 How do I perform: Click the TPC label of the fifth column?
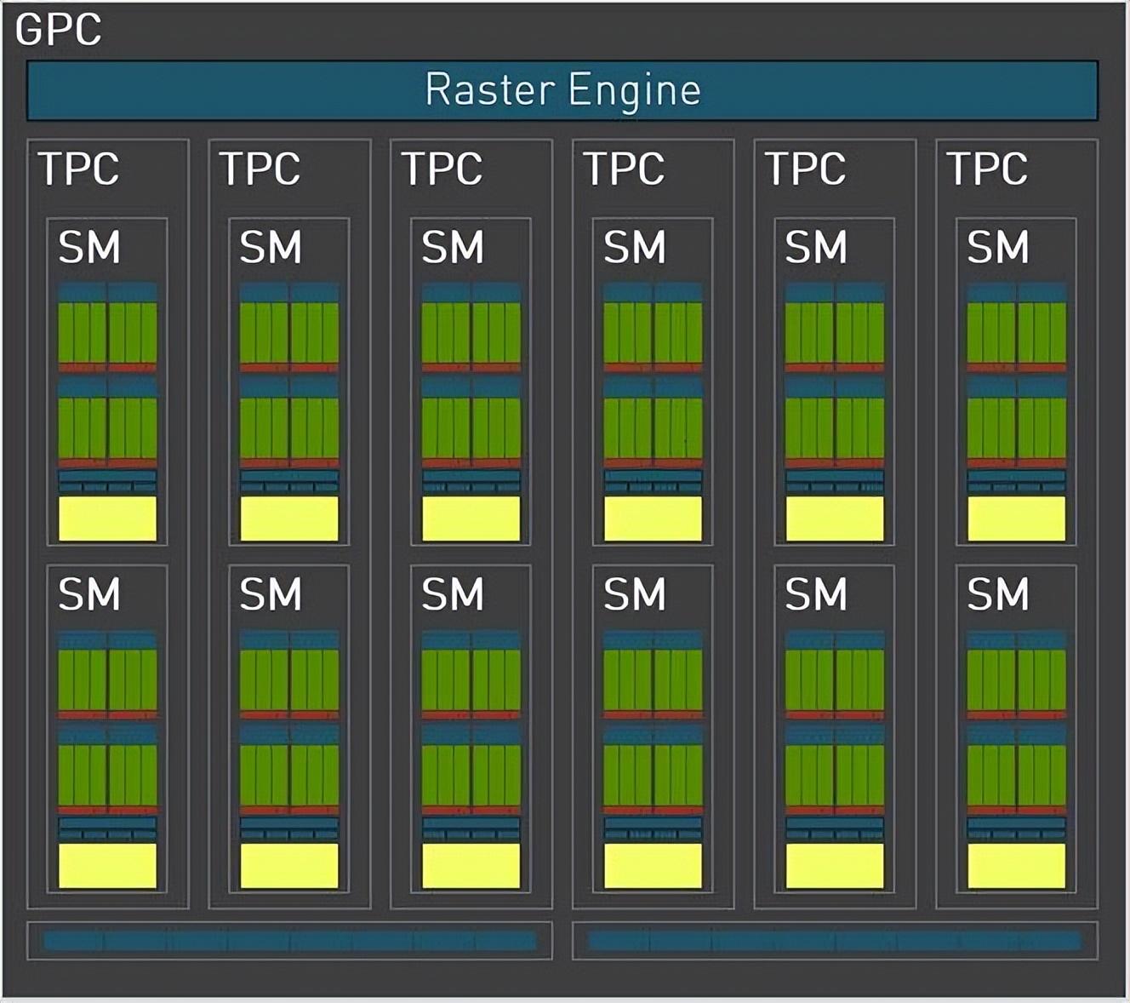[x=806, y=169]
